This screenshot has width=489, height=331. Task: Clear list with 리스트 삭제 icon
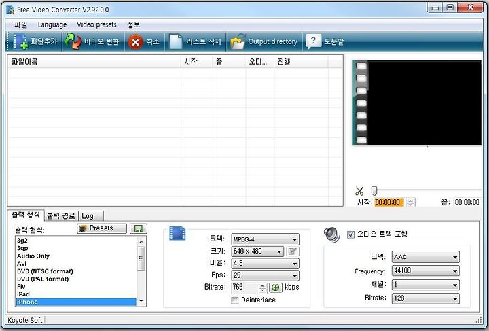(x=175, y=41)
